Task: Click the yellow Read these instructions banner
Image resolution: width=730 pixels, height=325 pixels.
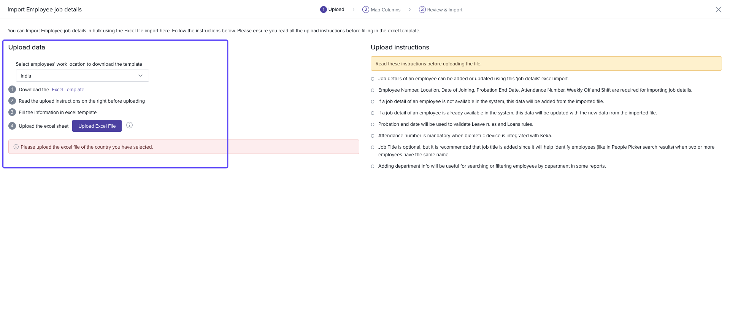Action: (546, 63)
